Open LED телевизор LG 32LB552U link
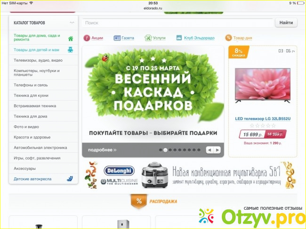306x229 pixels. [x=263, y=118]
